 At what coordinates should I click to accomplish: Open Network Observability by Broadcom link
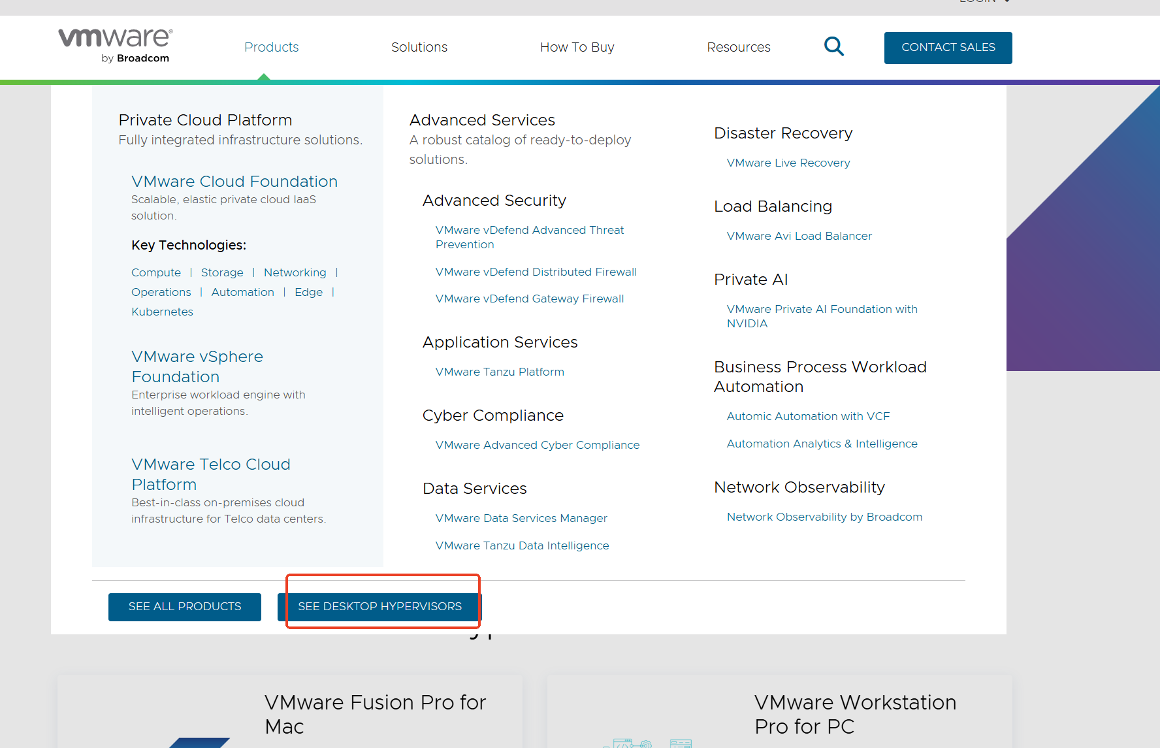824,517
